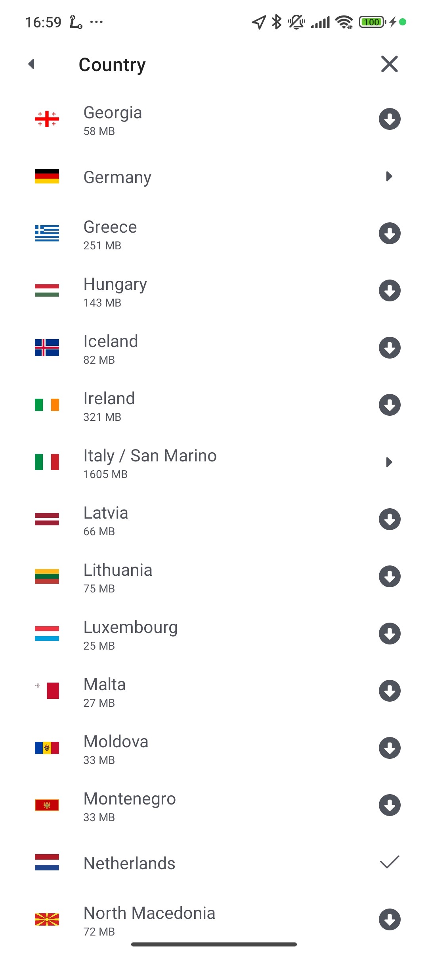Tap Hungary download icon

pyautogui.click(x=390, y=291)
